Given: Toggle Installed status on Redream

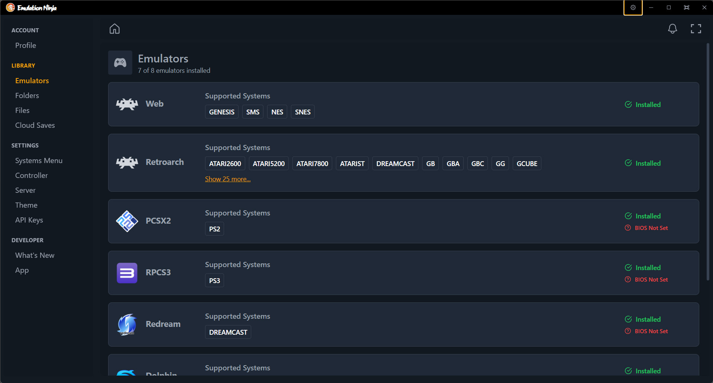Looking at the screenshot, I should (x=643, y=319).
